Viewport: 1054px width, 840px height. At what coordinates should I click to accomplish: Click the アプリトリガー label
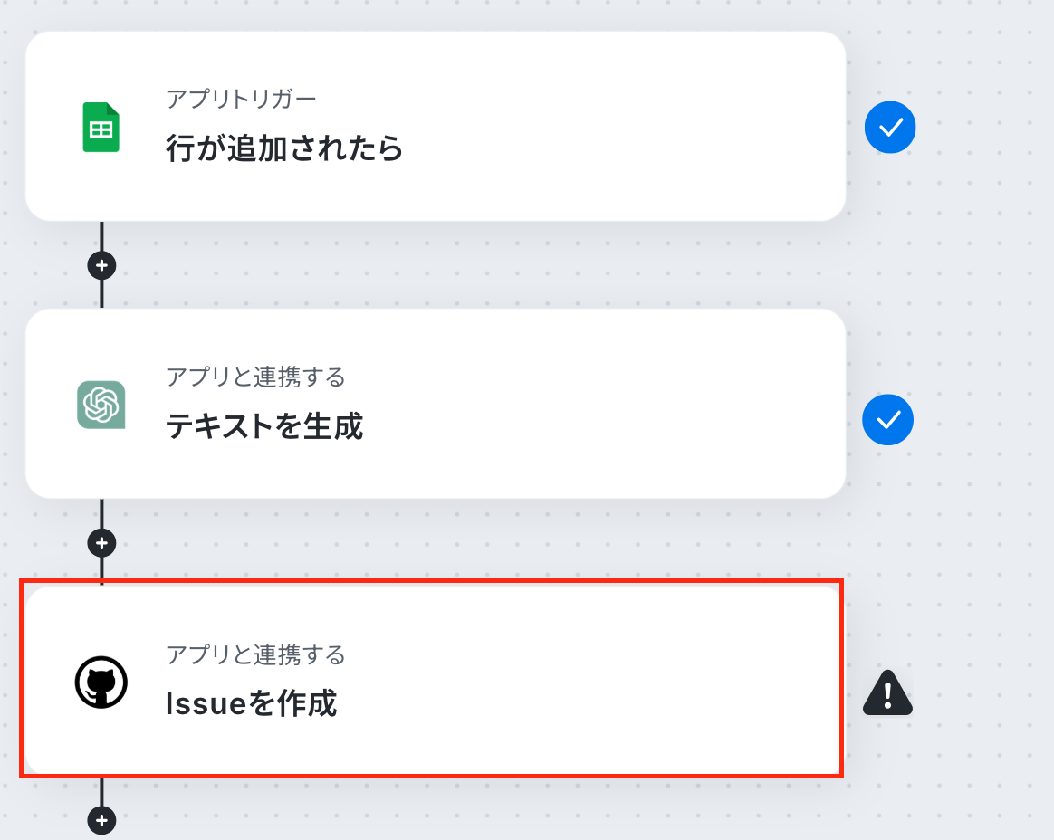(241, 99)
